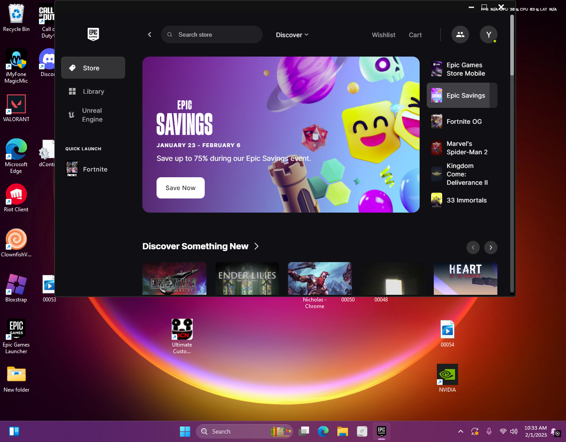Open the Discover dropdown menu
Viewport: 566px width, 442px height.
292,35
